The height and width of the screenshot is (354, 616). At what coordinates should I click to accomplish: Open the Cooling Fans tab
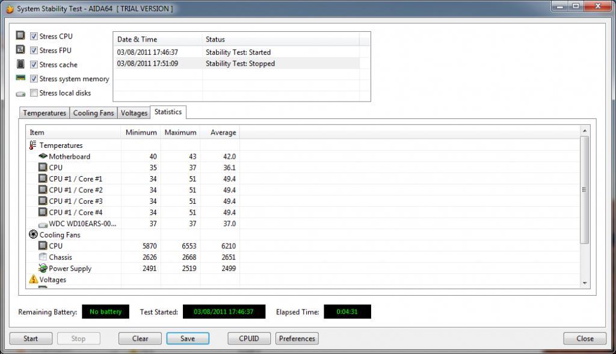[93, 113]
